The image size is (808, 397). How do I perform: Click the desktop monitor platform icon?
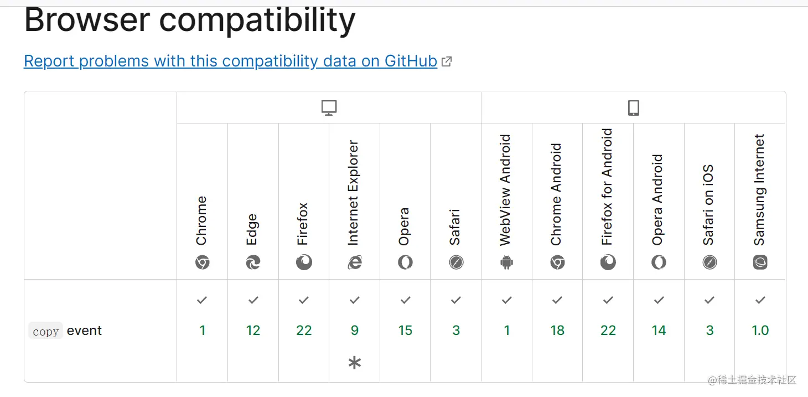click(329, 108)
